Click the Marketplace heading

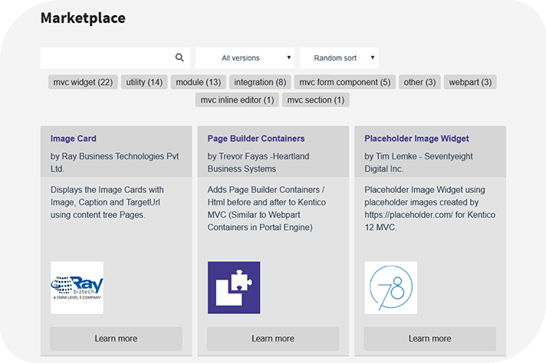coord(83,18)
